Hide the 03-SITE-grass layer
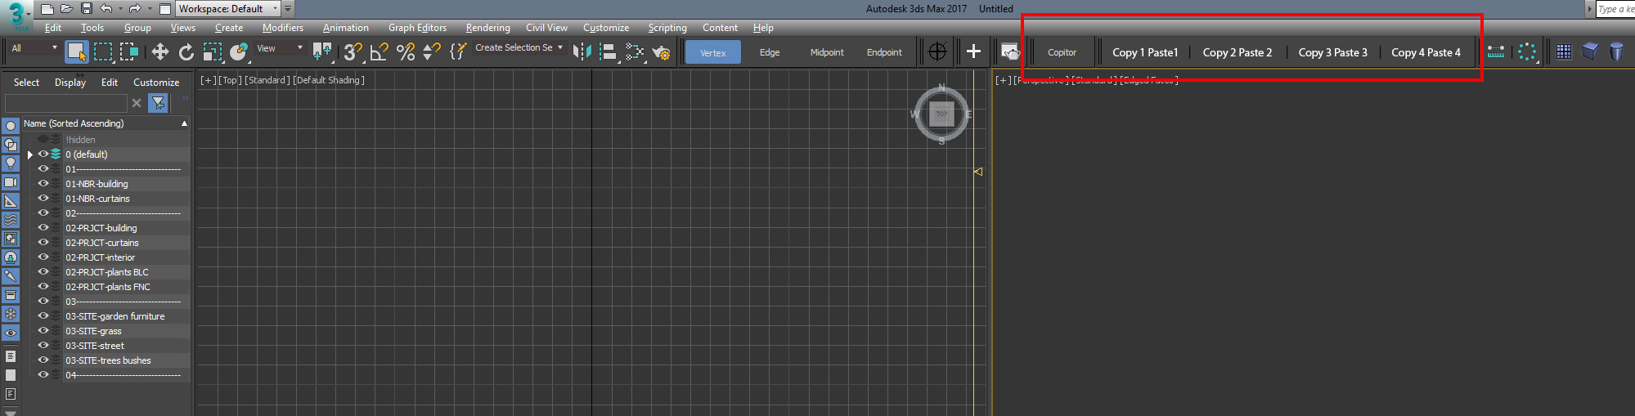Screen dimensions: 1635x416 43,331
